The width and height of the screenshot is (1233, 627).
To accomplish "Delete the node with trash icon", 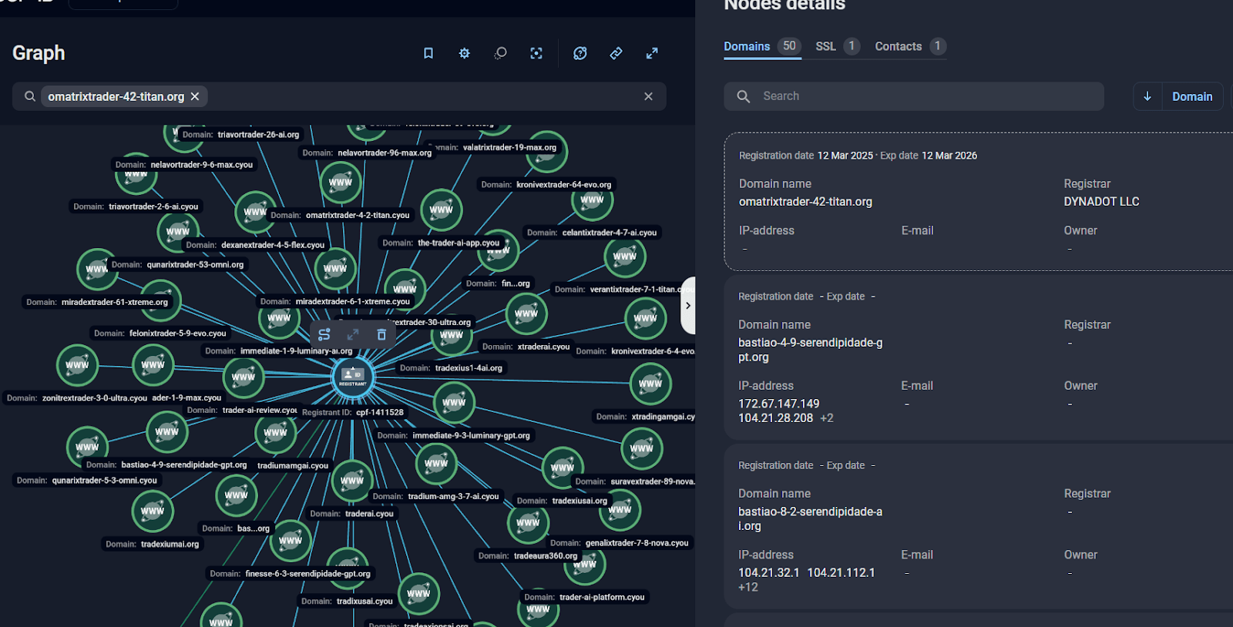I will [381, 334].
